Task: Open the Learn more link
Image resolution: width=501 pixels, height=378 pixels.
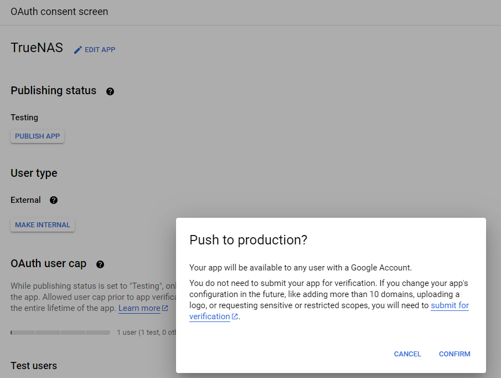Action: point(139,308)
